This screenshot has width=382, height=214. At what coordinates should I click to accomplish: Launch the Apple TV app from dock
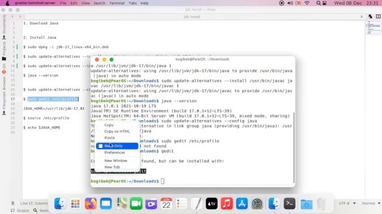(x=211, y=203)
